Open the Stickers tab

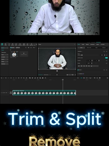click(x=13, y=44)
